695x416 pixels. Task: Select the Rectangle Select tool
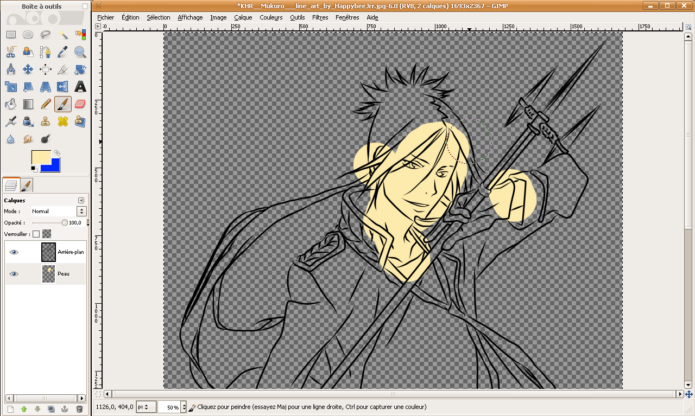(11, 34)
